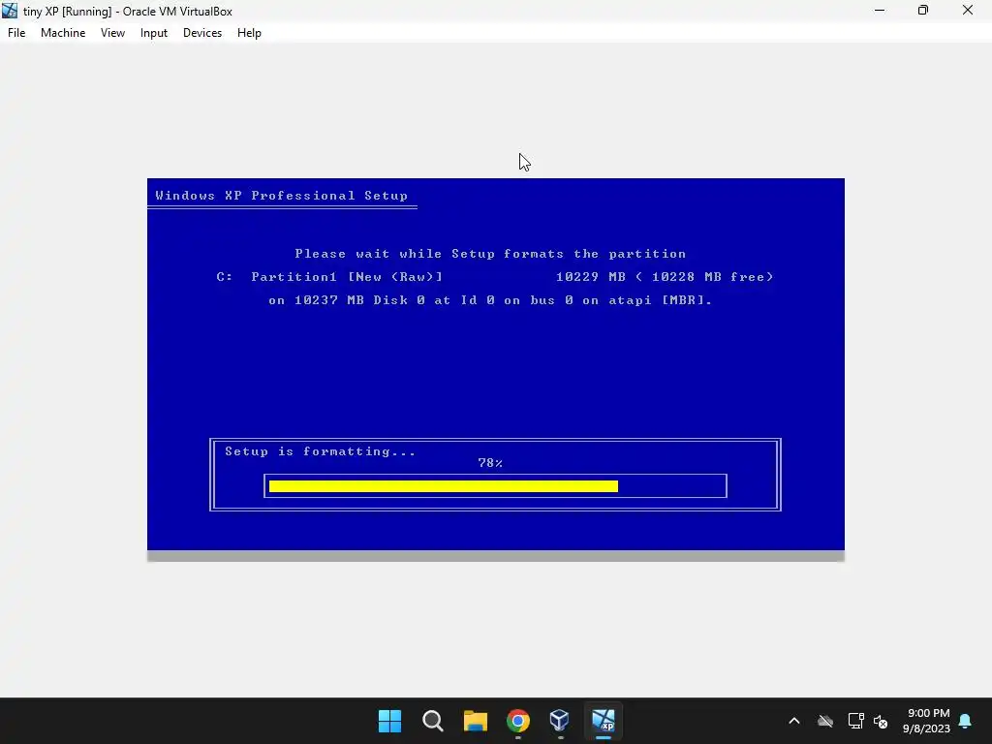Image resolution: width=992 pixels, height=744 pixels.
Task: Click the 'Windows XP Professional Setup' heading
Action: 282,196
